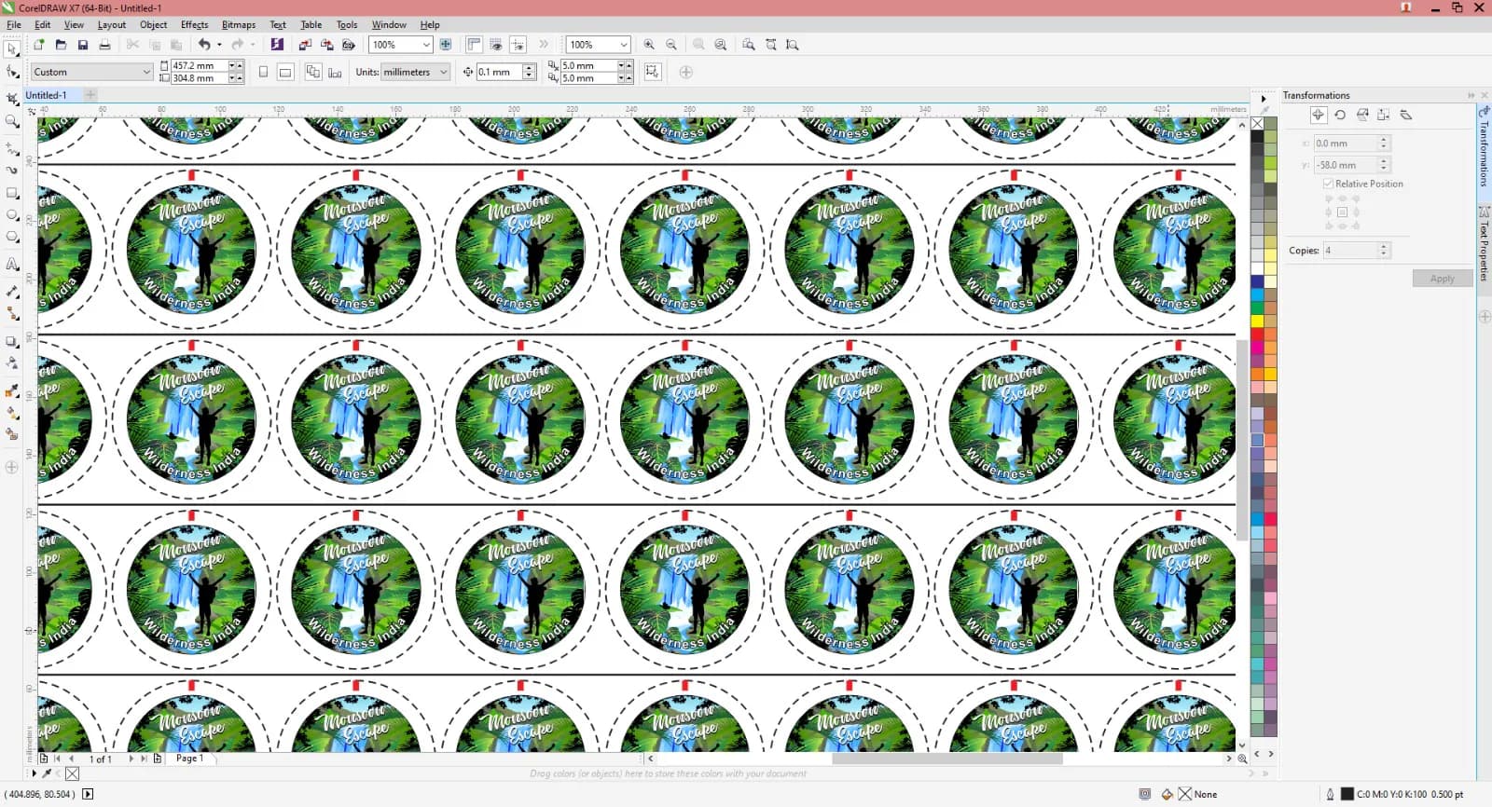Select the Pick tool in the toolbox

12,48
